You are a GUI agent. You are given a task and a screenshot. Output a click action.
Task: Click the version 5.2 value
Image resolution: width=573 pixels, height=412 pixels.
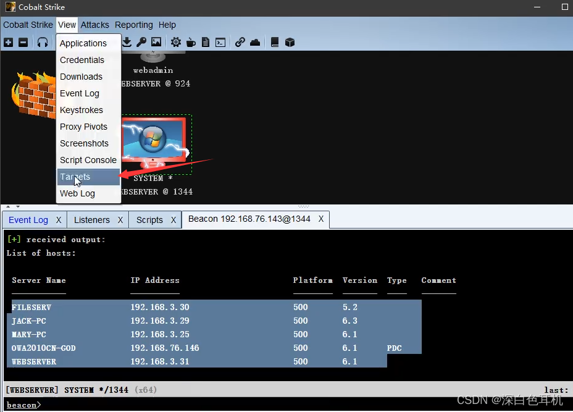coord(349,307)
